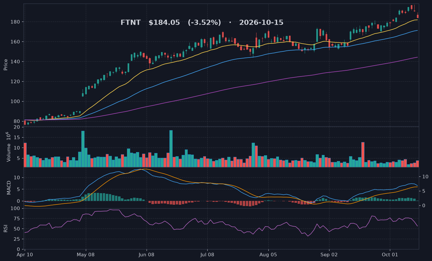Viewport: 432px width, 261px height.
Task: Select the 20 tick on the Volume axis
Action: click(x=17, y=127)
